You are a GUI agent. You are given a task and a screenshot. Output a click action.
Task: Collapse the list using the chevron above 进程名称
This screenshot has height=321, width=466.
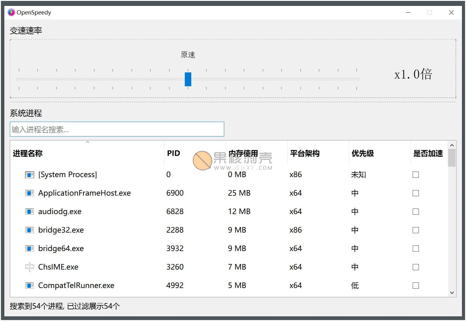87,142
